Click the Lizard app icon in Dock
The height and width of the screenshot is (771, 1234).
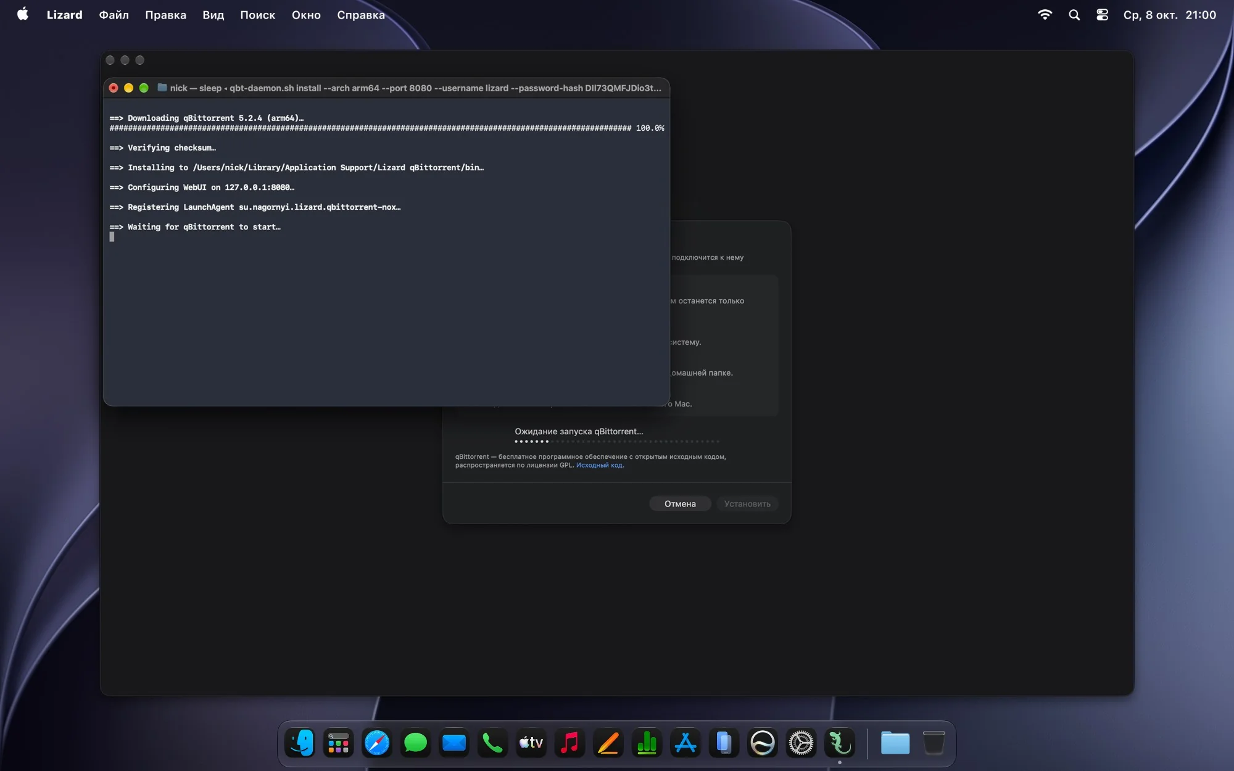click(840, 743)
